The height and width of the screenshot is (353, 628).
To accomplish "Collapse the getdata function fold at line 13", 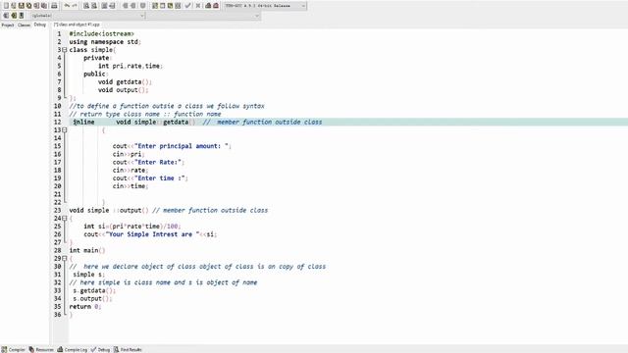I will [64, 130].
